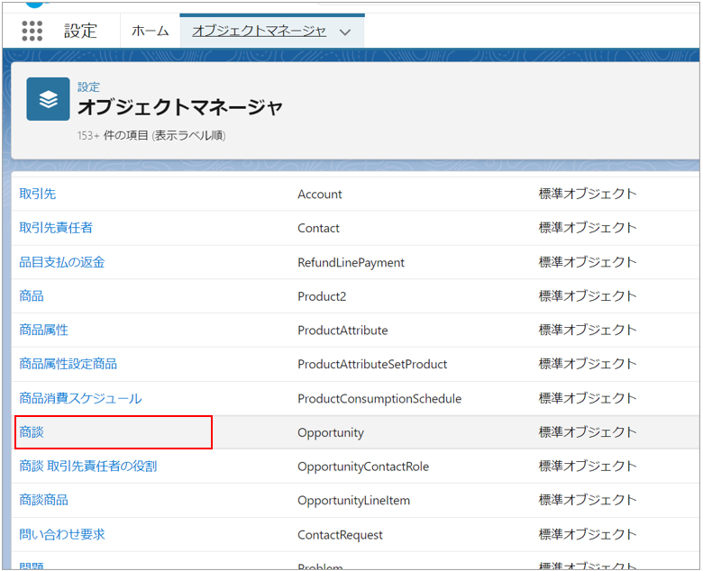Viewport: 703px width, 571px height.
Task: Click the Opportunity API name cell
Action: pyautogui.click(x=331, y=432)
